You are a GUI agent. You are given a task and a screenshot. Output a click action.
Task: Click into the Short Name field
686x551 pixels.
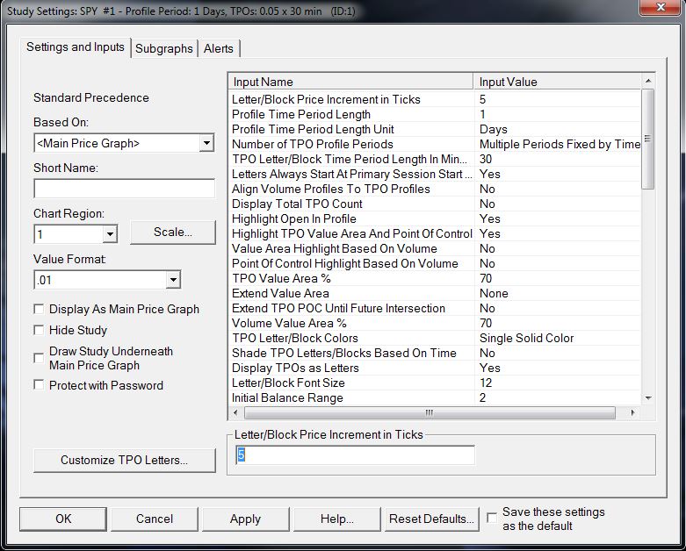point(124,189)
